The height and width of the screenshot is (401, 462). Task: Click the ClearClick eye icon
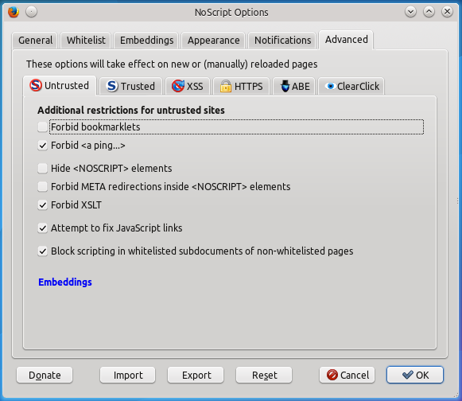331,86
